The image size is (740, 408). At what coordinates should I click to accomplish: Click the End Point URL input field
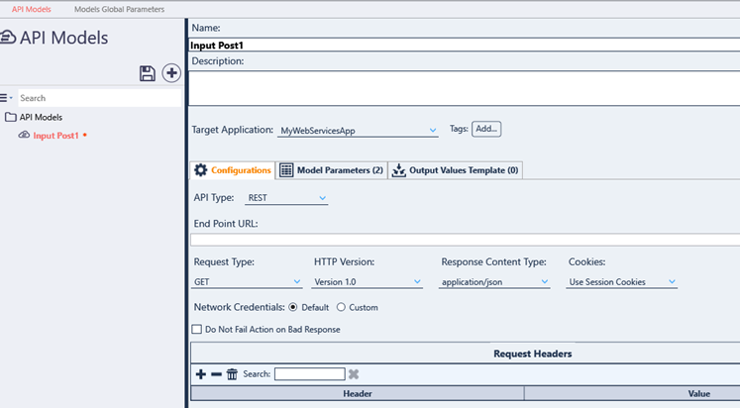(466, 240)
